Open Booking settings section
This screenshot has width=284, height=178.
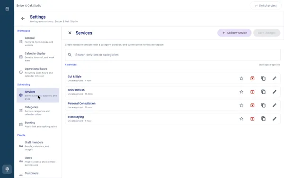point(38,124)
